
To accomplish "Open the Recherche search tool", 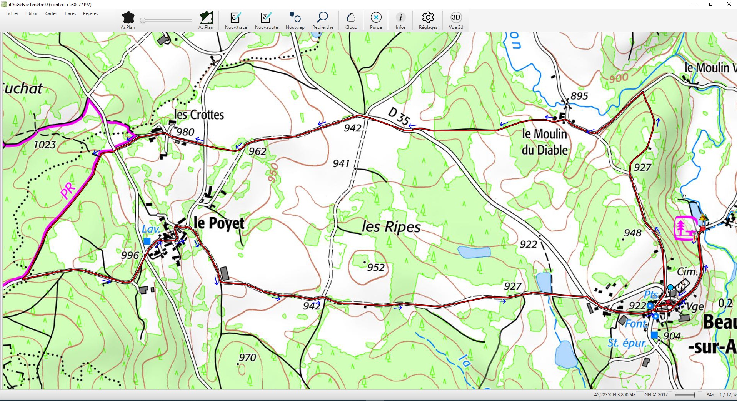I will 323,18.
